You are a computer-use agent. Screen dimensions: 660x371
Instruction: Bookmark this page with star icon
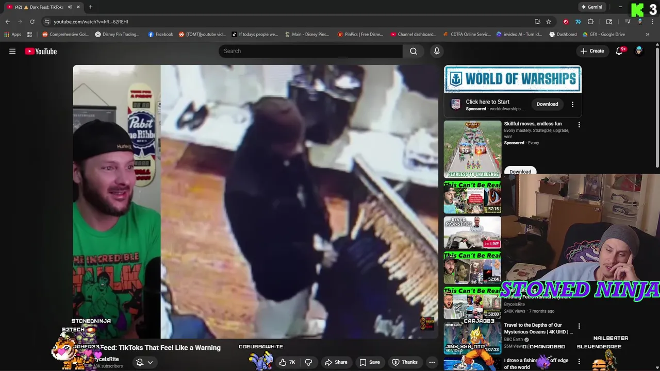coord(549,22)
